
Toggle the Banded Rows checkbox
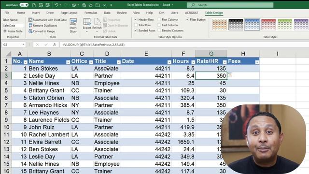pyautogui.click(x=136, y=30)
